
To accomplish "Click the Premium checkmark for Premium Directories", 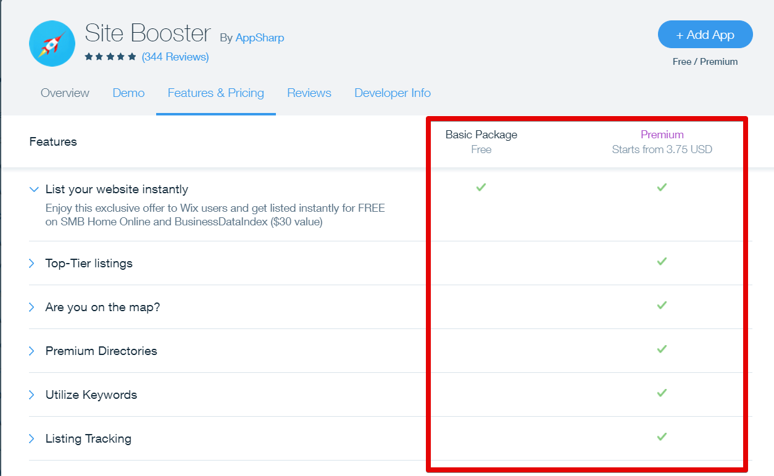I will tap(662, 349).
